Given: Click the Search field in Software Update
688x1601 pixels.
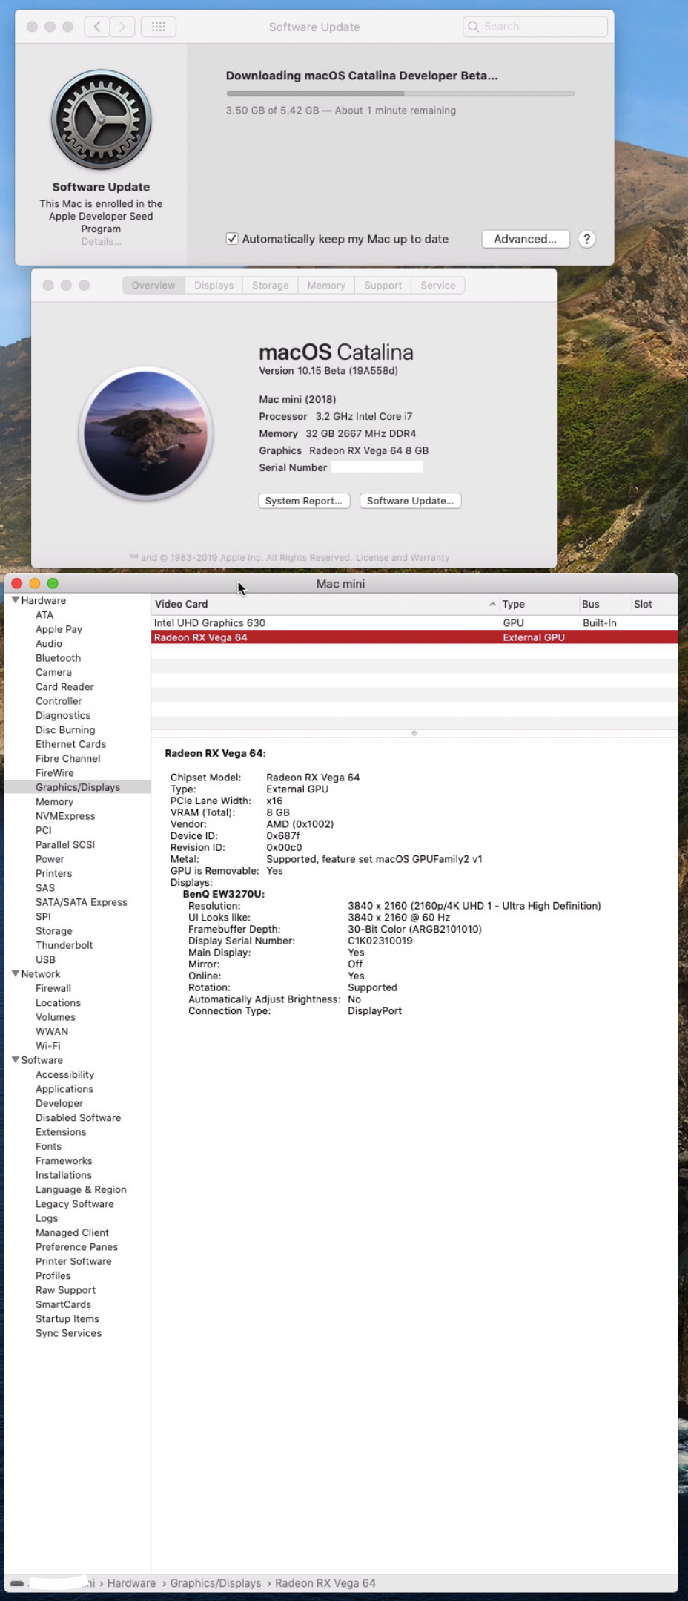Looking at the screenshot, I should click(535, 27).
